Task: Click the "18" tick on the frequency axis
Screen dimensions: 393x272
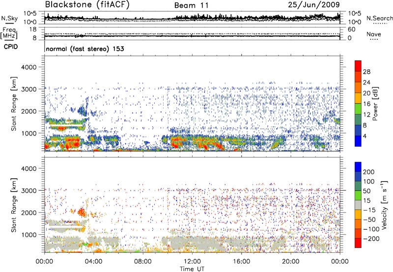Action: (33, 29)
